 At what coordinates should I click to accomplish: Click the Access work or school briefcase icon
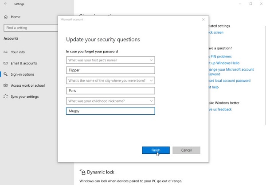point(6,85)
